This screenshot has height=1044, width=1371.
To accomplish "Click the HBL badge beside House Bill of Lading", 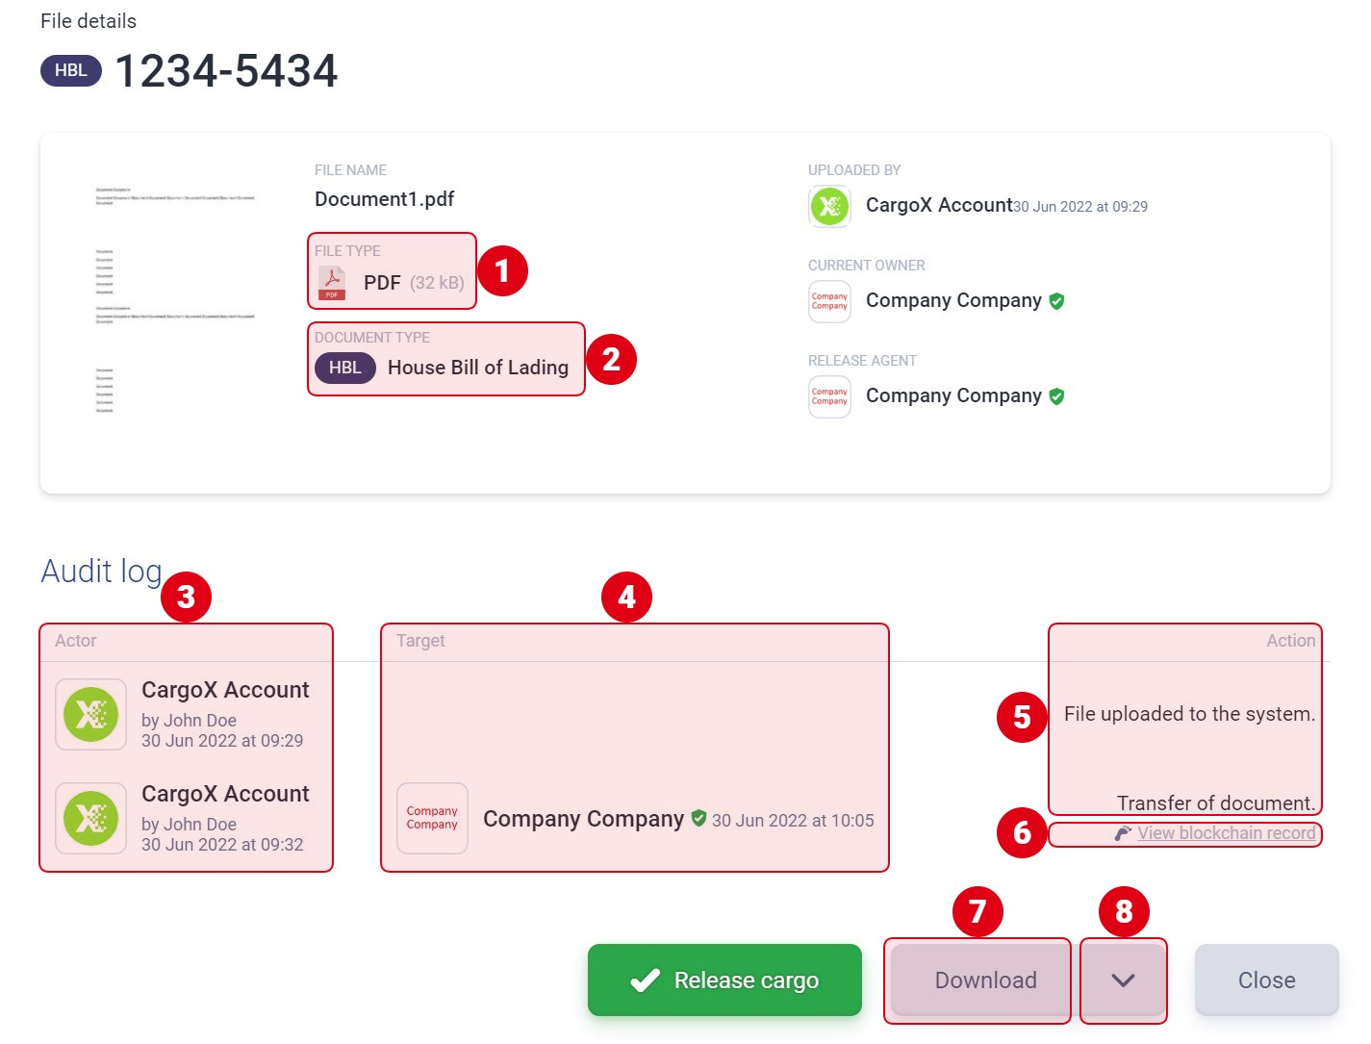I will click(x=345, y=368).
